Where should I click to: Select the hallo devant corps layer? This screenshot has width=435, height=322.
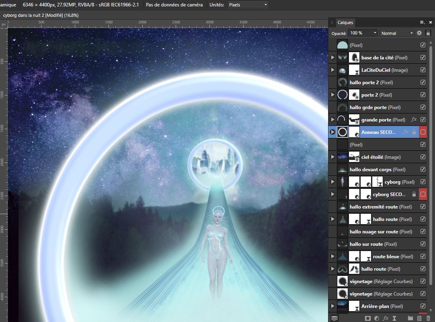click(x=378, y=169)
